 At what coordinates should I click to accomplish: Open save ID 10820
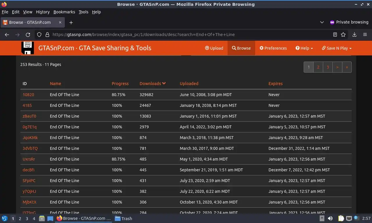pos(28,95)
